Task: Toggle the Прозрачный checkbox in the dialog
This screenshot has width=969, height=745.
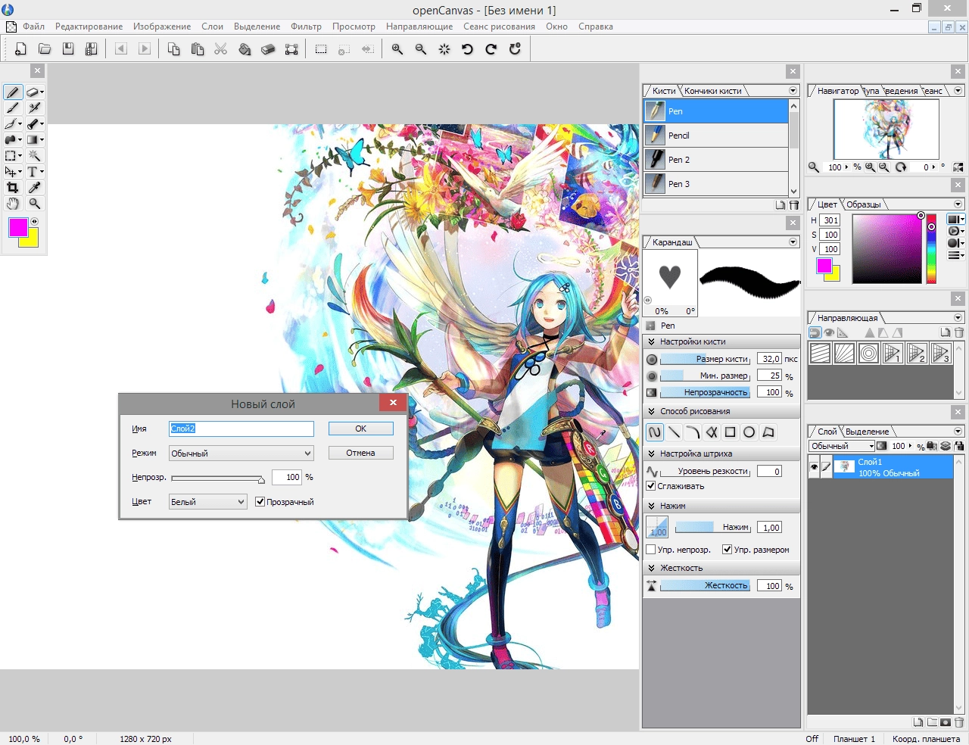Action: click(x=260, y=502)
